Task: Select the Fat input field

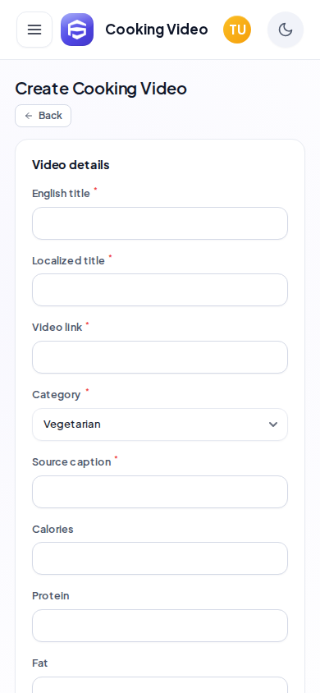Action: [160, 685]
